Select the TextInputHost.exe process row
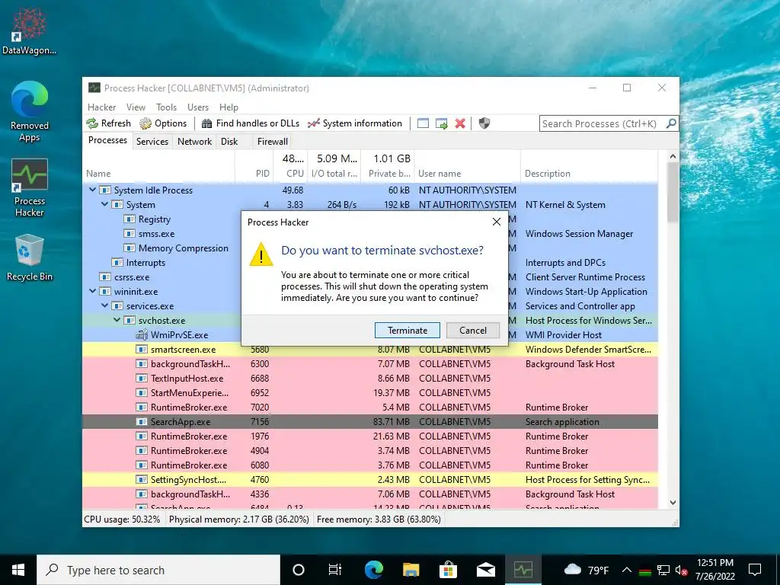The height and width of the screenshot is (585, 780). [x=370, y=378]
